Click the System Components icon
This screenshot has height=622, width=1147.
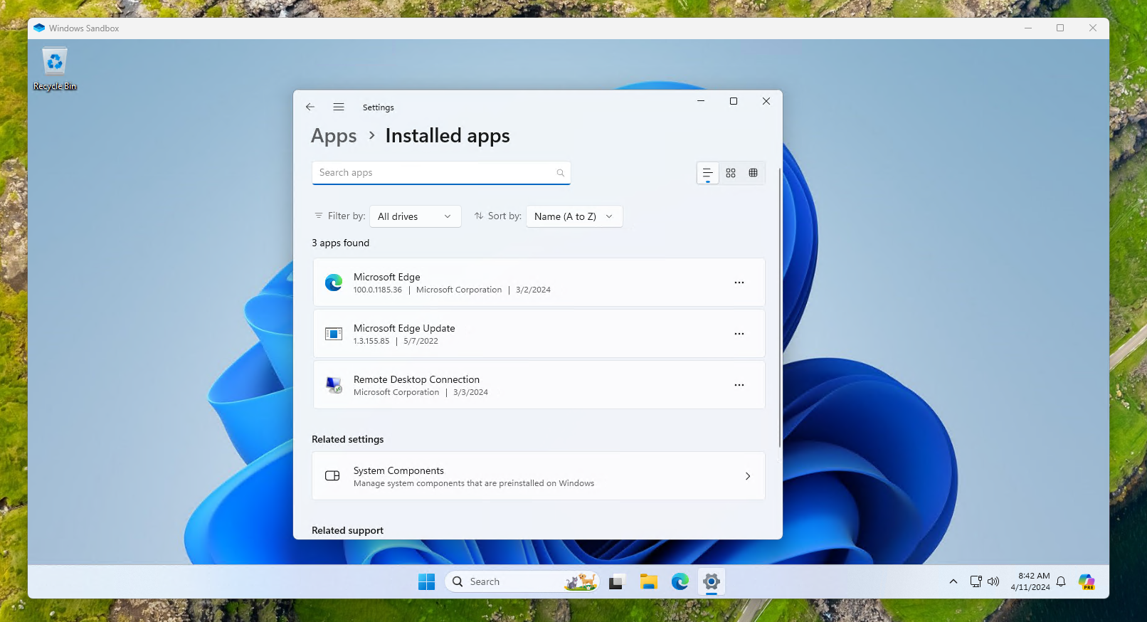[x=332, y=476]
